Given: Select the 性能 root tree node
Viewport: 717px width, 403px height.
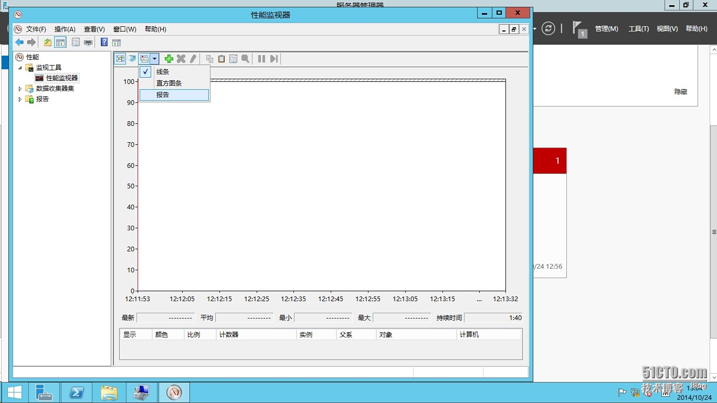Looking at the screenshot, I should 33,57.
